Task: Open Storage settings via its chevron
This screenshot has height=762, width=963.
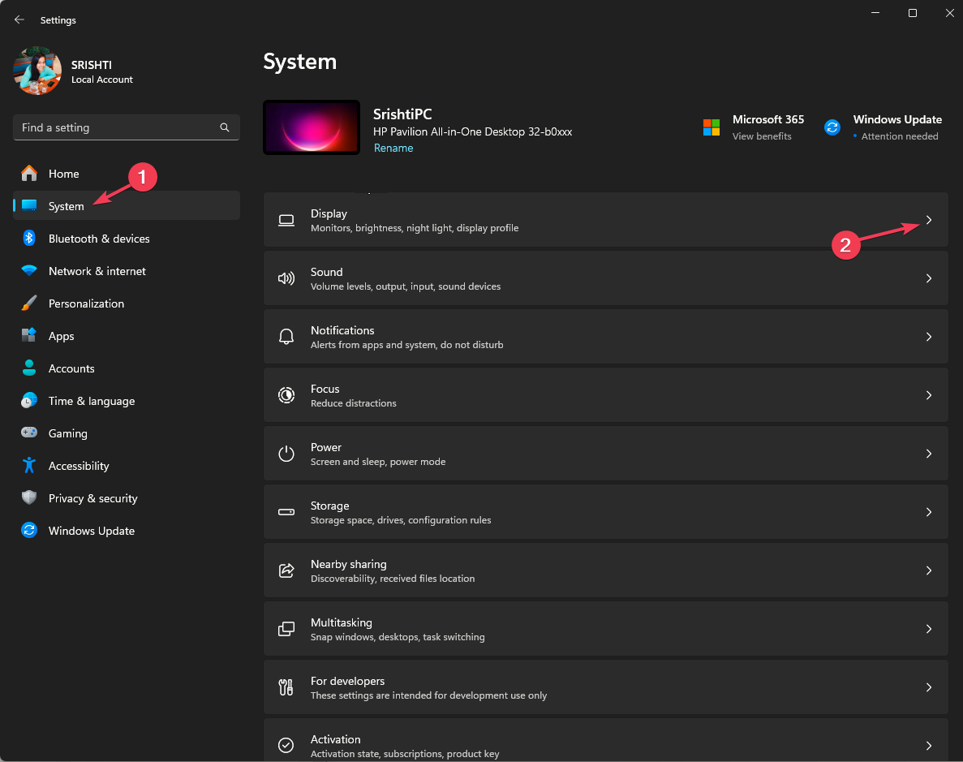Action: coord(929,512)
